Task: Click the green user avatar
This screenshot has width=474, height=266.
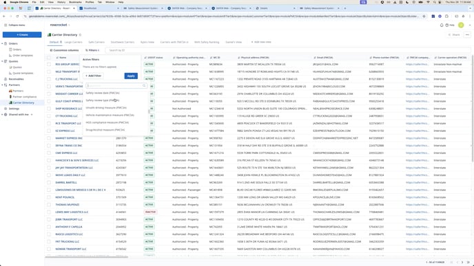Action: tap(461, 25)
